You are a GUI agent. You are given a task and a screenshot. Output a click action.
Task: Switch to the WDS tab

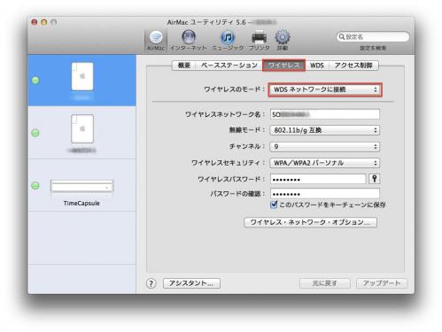click(317, 66)
